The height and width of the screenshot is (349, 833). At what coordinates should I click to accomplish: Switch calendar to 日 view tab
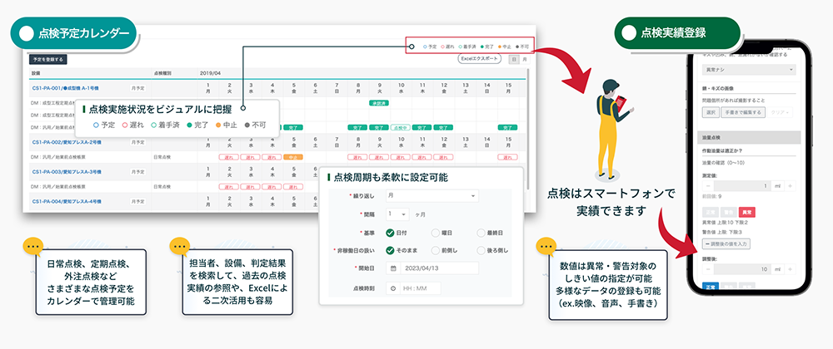coord(514,60)
